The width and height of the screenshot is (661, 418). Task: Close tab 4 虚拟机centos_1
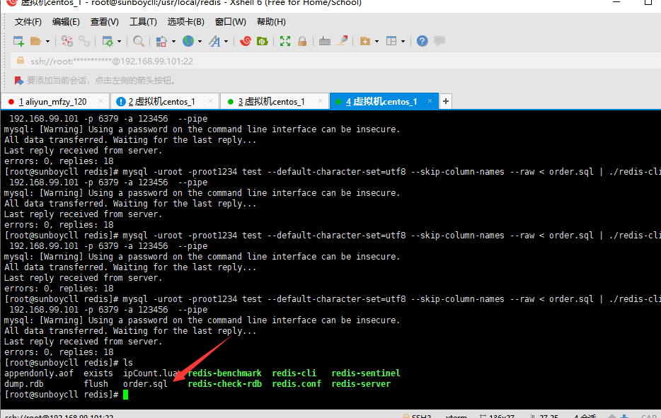(x=430, y=100)
